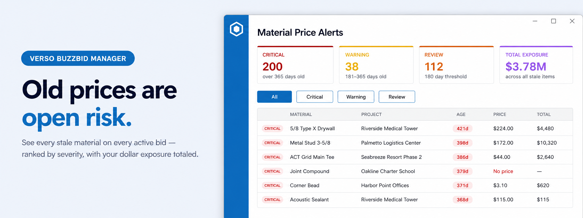This screenshot has width=583, height=218.
Task: Open the Corner Bead material row
Action: pos(415,185)
